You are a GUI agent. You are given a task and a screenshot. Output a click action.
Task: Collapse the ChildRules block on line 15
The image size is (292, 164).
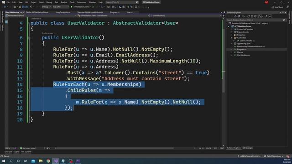click(x=29, y=90)
